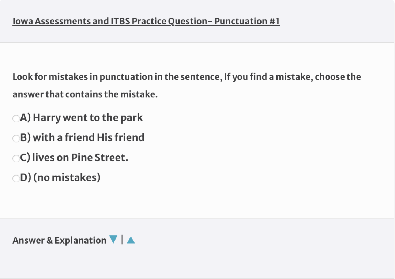
Task: Click the "D)" letter label
Action: (26, 177)
